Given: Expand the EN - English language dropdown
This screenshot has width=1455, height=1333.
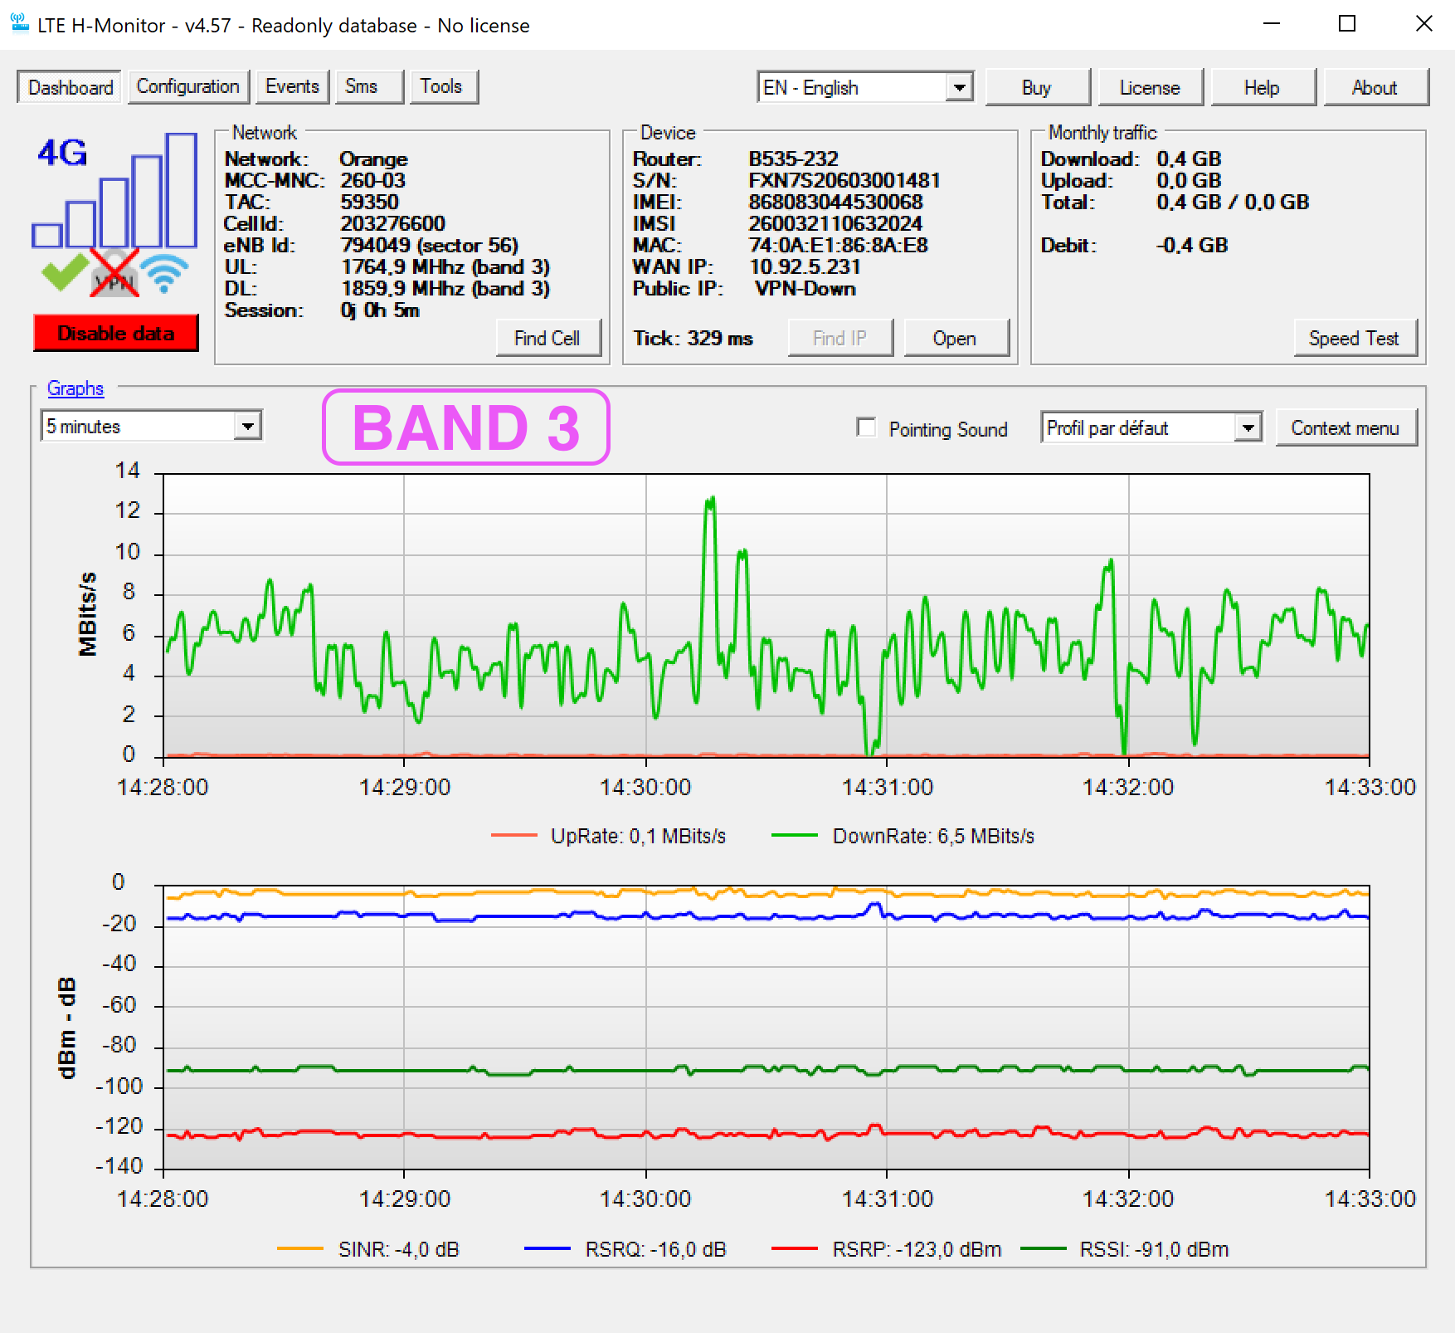Looking at the screenshot, I should point(865,87).
